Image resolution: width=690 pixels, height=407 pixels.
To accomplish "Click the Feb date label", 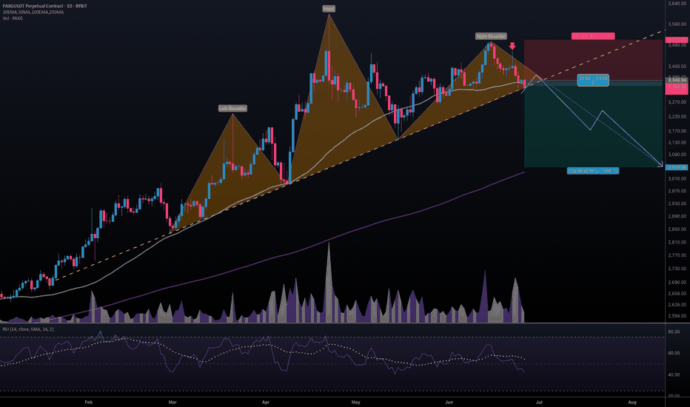I will 88,402.
